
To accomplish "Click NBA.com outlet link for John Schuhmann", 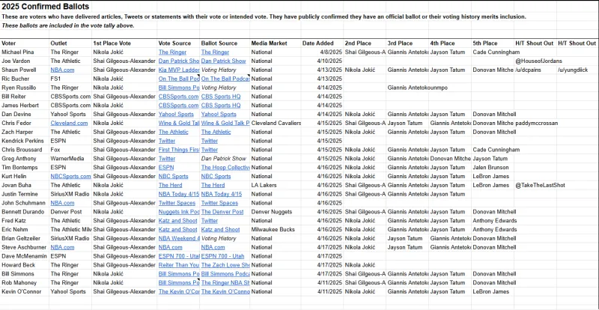I will pyautogui.click(x=62, y=203).
